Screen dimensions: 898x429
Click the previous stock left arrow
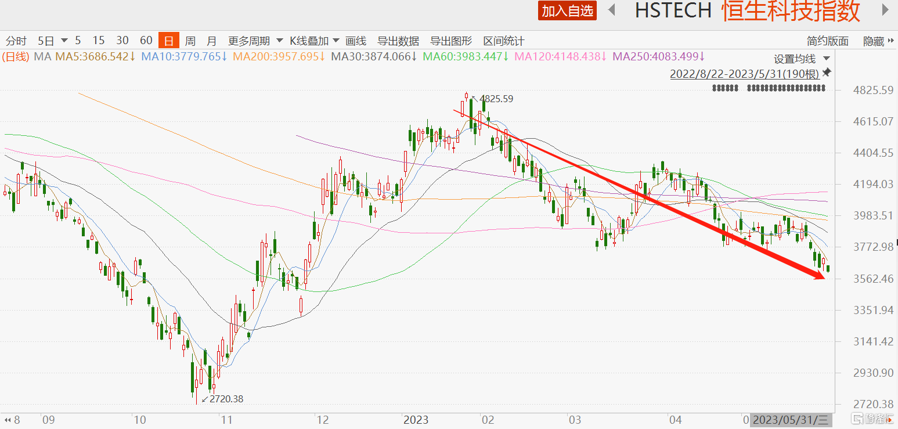(611, 10)
